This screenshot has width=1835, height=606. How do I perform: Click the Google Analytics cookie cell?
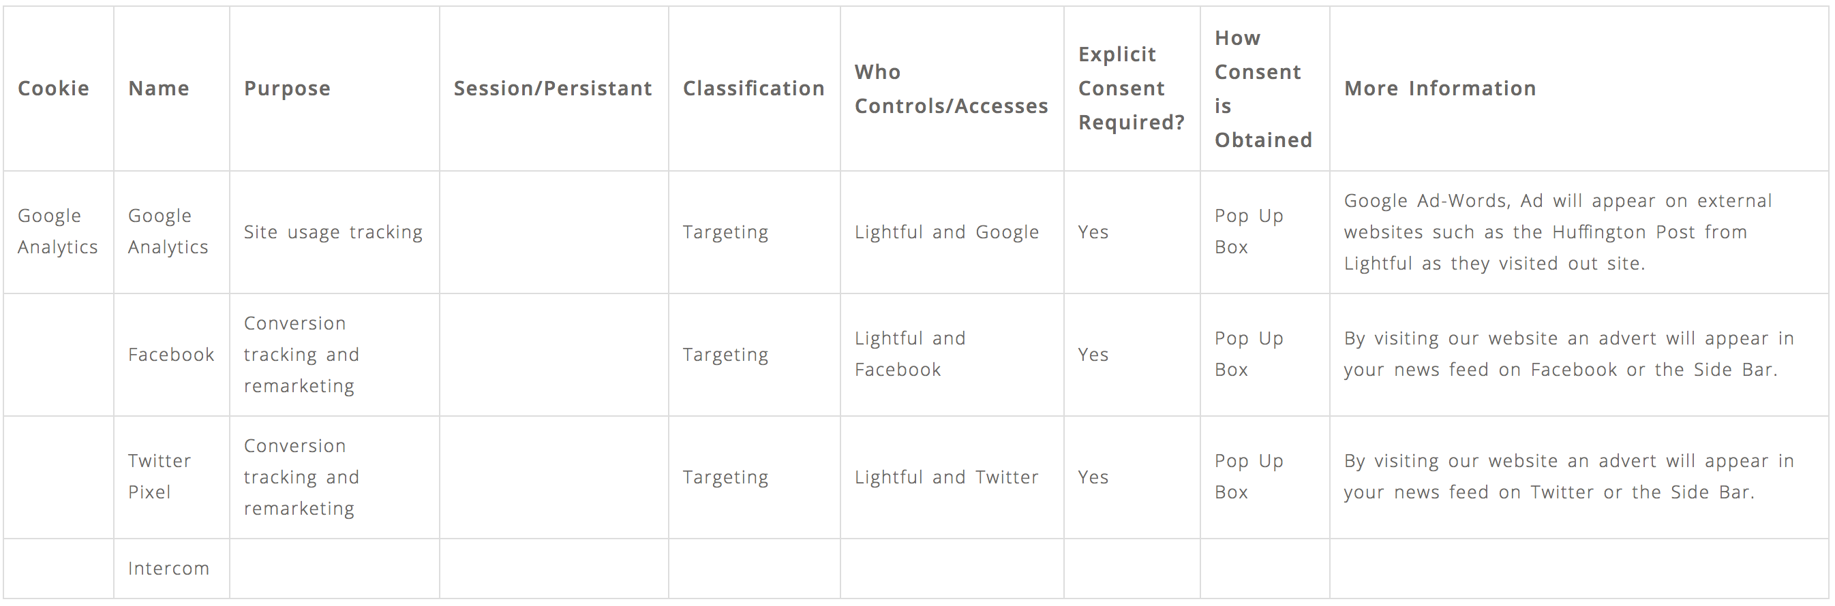pos(58,231)
